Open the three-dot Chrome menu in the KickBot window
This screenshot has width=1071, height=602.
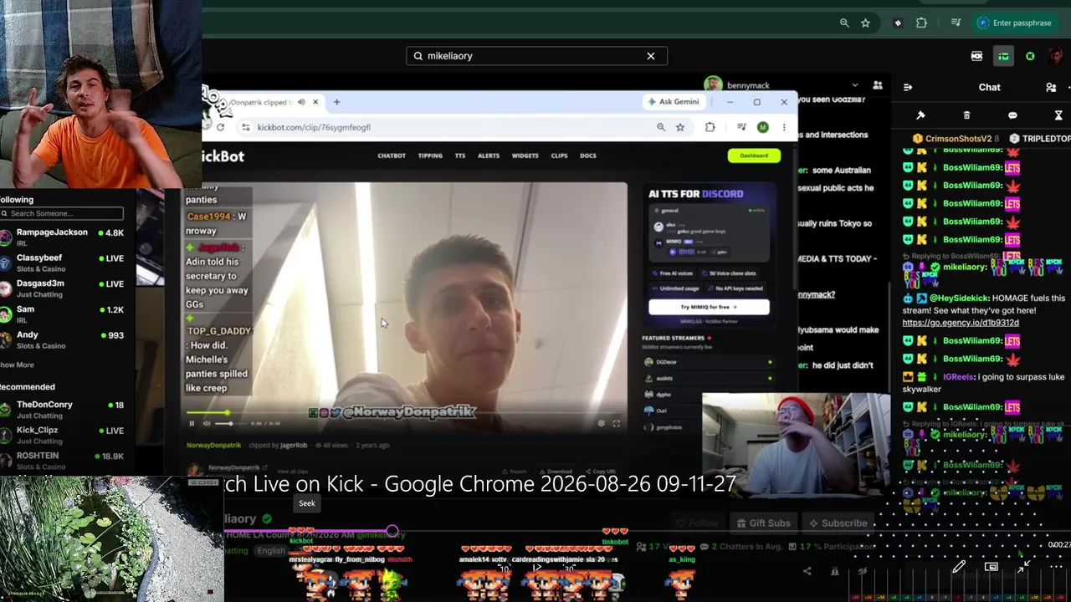[784, 127]
